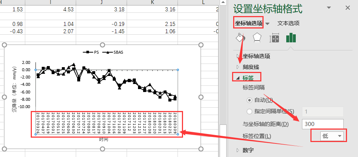This screenshot has height=157, width=358.
Task: Click column J header
Action: click(x=101, y=3)
